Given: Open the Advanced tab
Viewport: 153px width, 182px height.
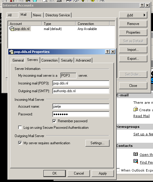Looking at the screenshot, I should pos(83,60).
